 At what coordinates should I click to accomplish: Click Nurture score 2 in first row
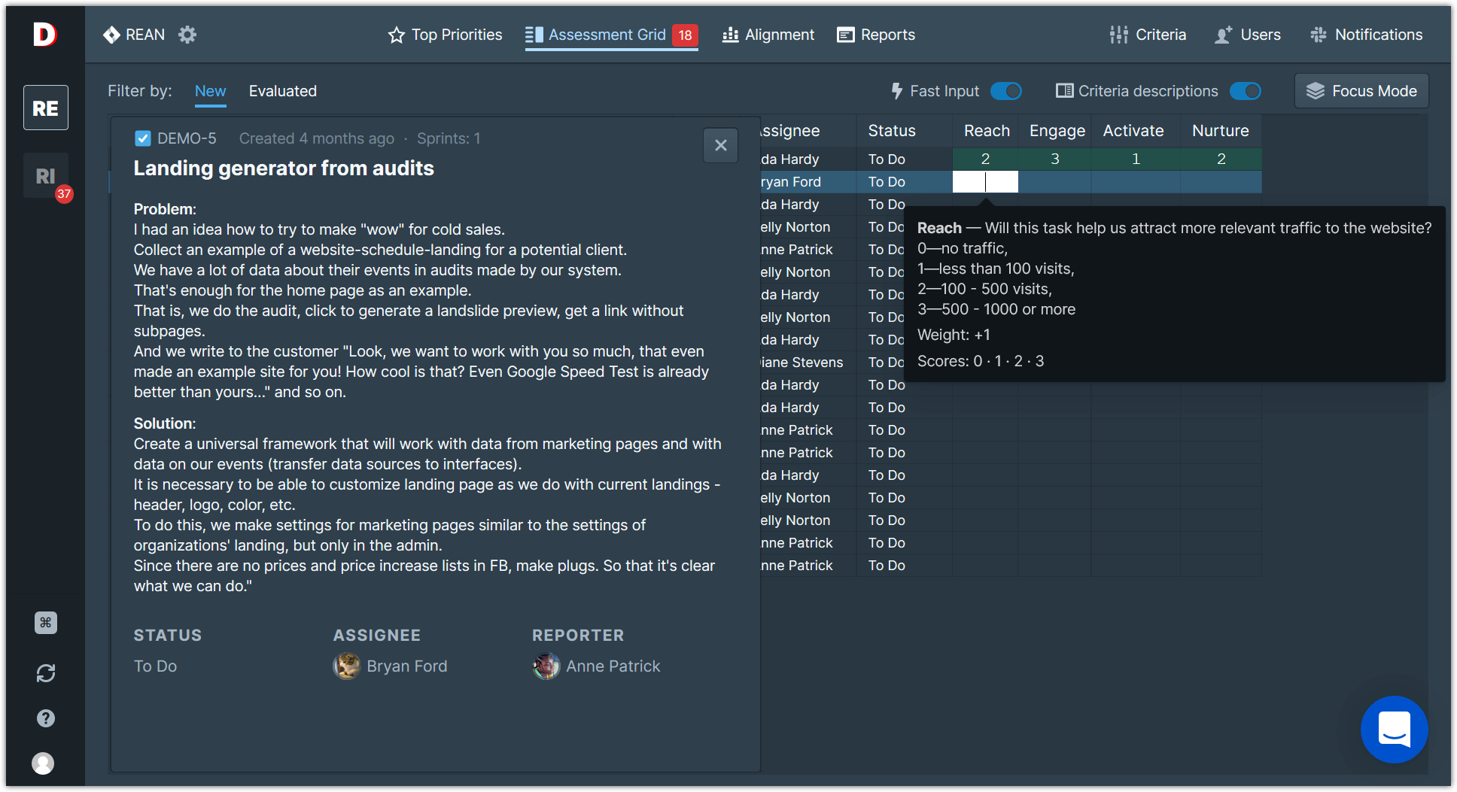click(x=1221, y=159)
